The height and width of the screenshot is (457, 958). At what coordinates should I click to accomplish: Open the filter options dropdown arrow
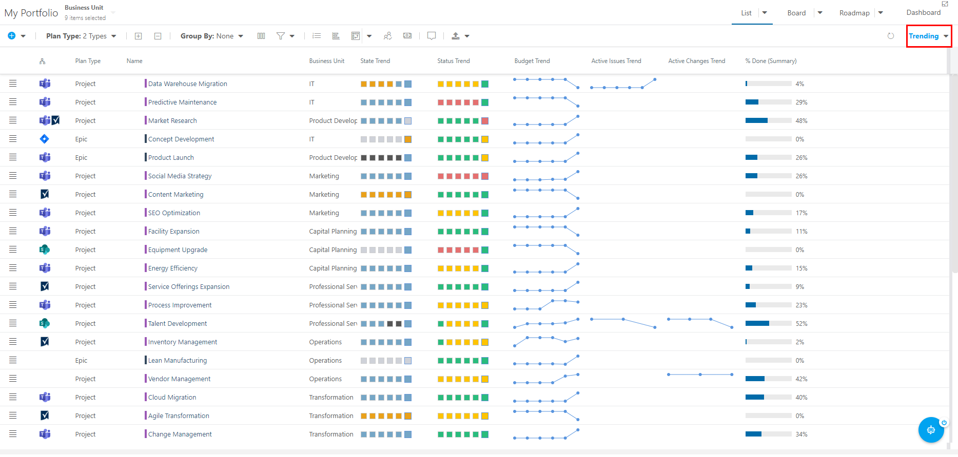(x=292, y=36)
